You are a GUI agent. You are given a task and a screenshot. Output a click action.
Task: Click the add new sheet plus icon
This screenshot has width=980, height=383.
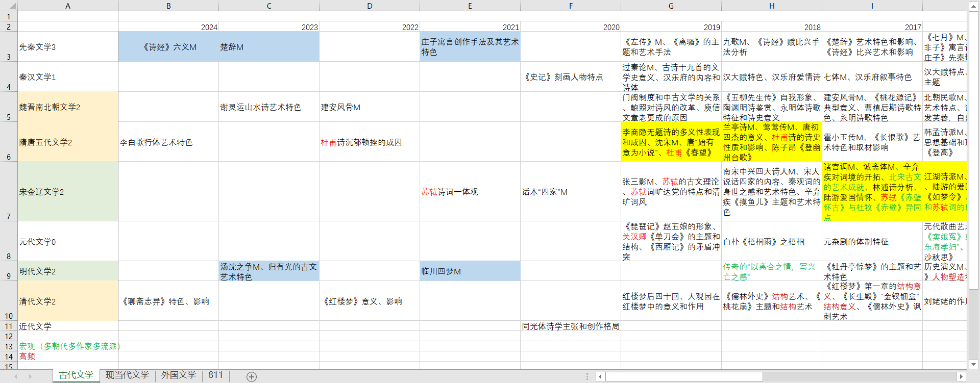251,376
